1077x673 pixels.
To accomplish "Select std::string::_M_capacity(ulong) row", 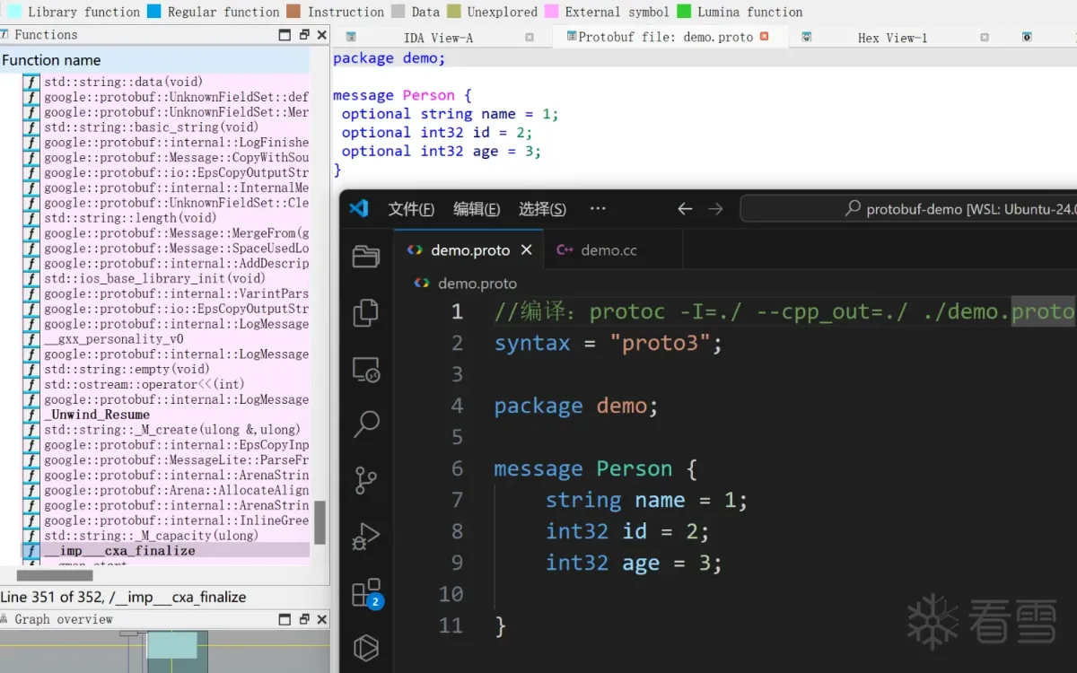I will tap(166, 536).
